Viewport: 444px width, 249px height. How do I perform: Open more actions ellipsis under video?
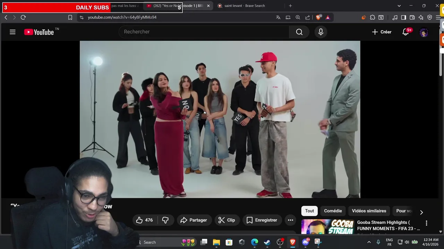tap(291, 220)
